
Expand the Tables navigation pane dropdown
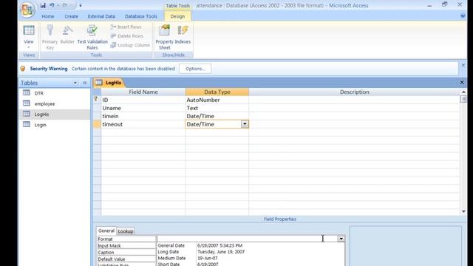tap(75, 83)
